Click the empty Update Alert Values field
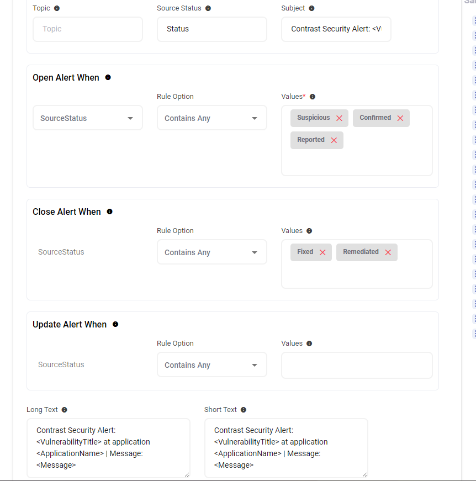The height and width of the screenshot is (481, 476). point(357,366)
